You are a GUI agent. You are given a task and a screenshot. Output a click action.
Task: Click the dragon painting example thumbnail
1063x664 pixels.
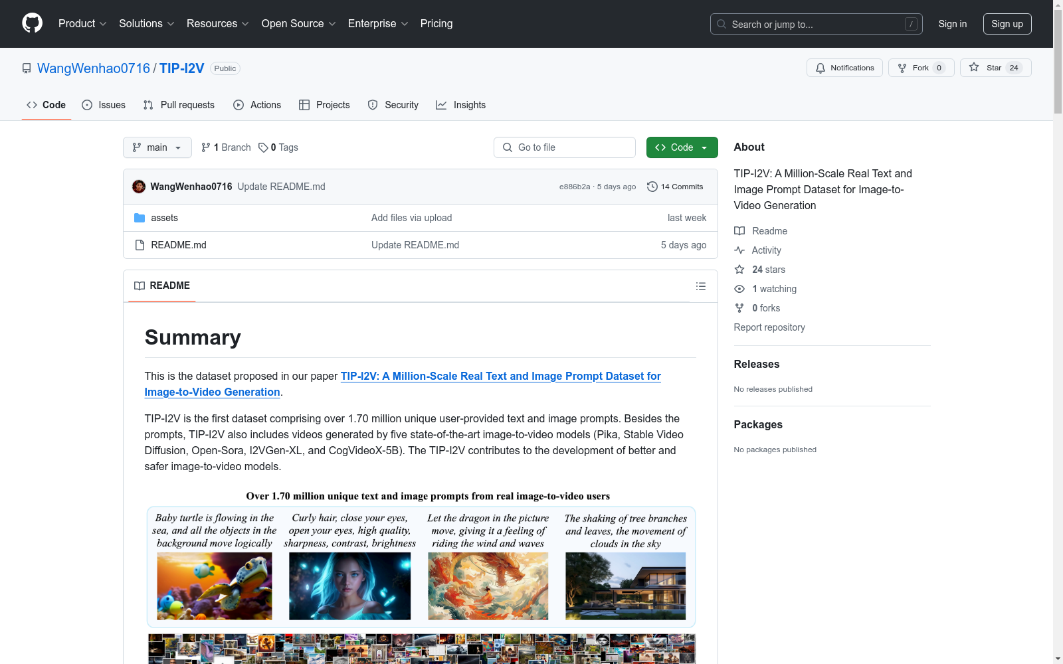488,586
